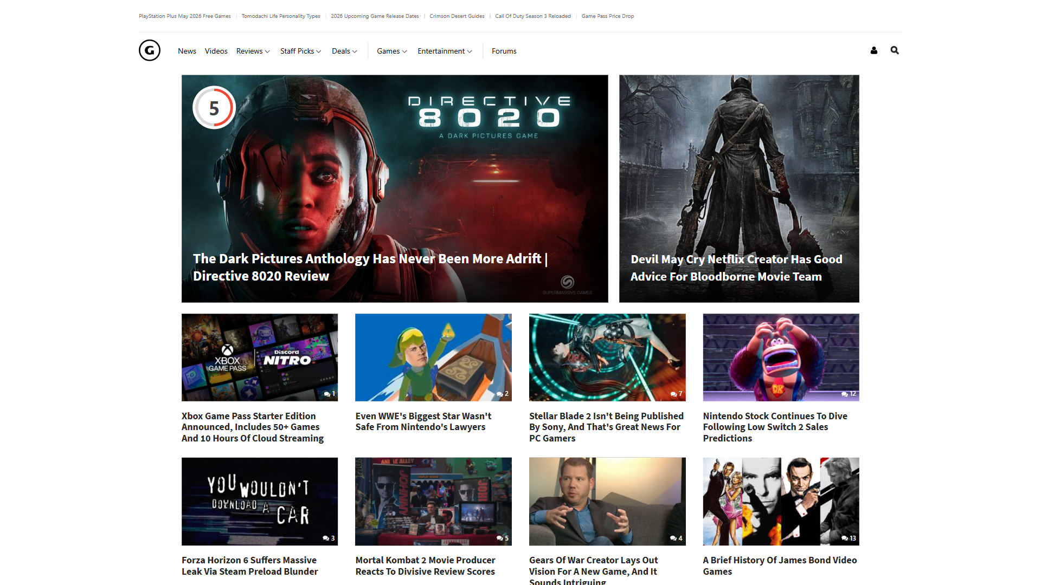
Task: Expand the Games dropdown menu
Action: click(x=392, y=51)
